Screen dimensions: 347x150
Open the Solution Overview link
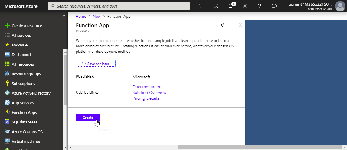pos(149,92)
